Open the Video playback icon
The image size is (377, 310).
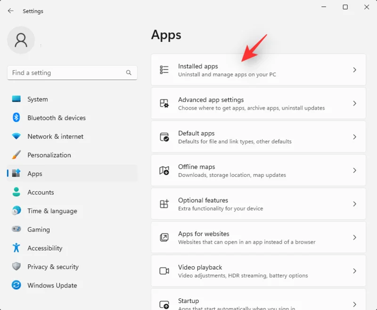tap(164, 271)
